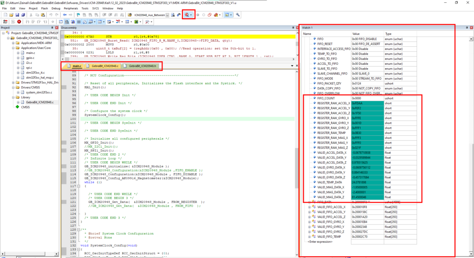
Task: Open the ICM20948_Aux_Between target dropdown
Action: (167, 15)
